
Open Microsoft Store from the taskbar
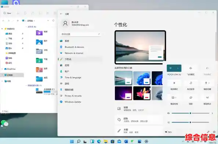(x=112, y=141)
